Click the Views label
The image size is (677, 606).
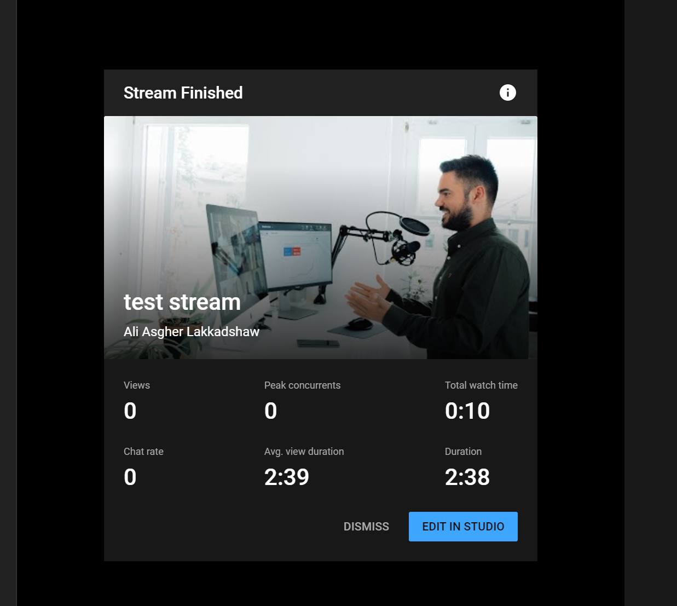pyautogui.click(x=137, y=385)
